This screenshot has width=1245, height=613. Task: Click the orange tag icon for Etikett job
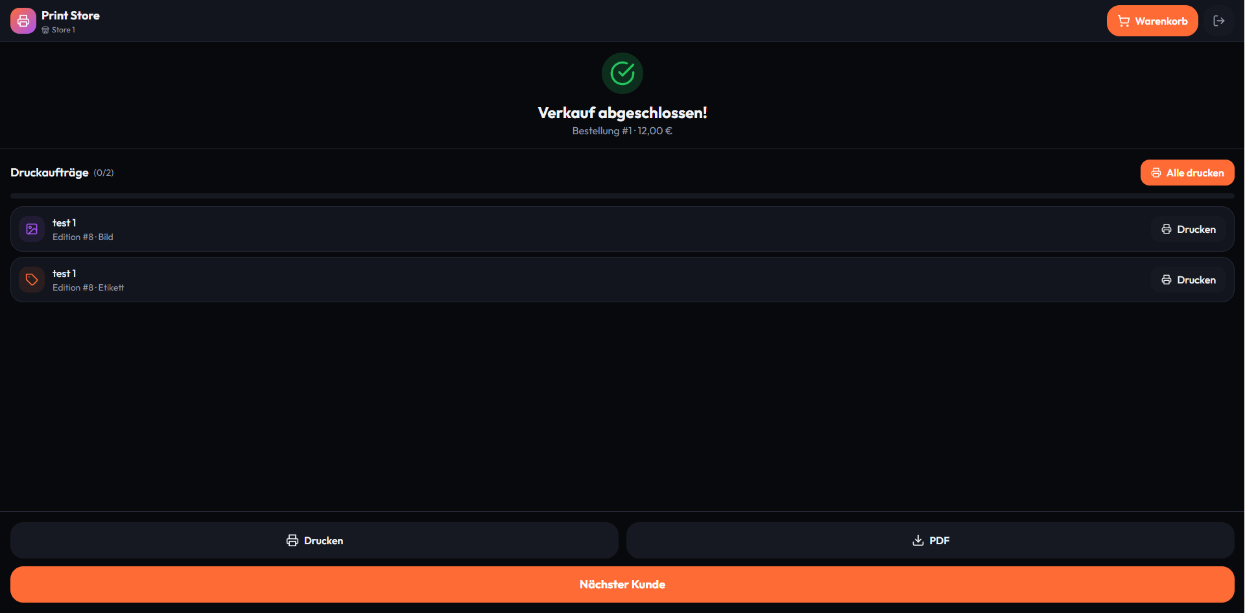point(32,280)
